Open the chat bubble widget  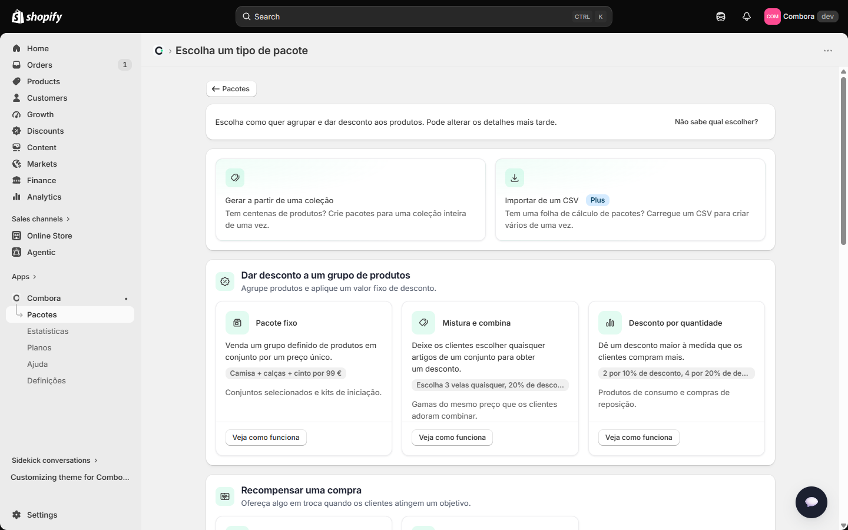[811, 502]
